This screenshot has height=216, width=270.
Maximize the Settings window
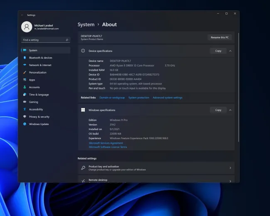(x=226, y=13)
